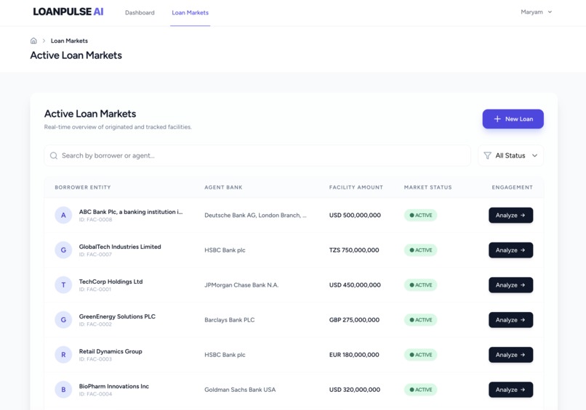Open the Dashboard tab
The width and height of the screenshot is (586, 410).
point(140,12)
